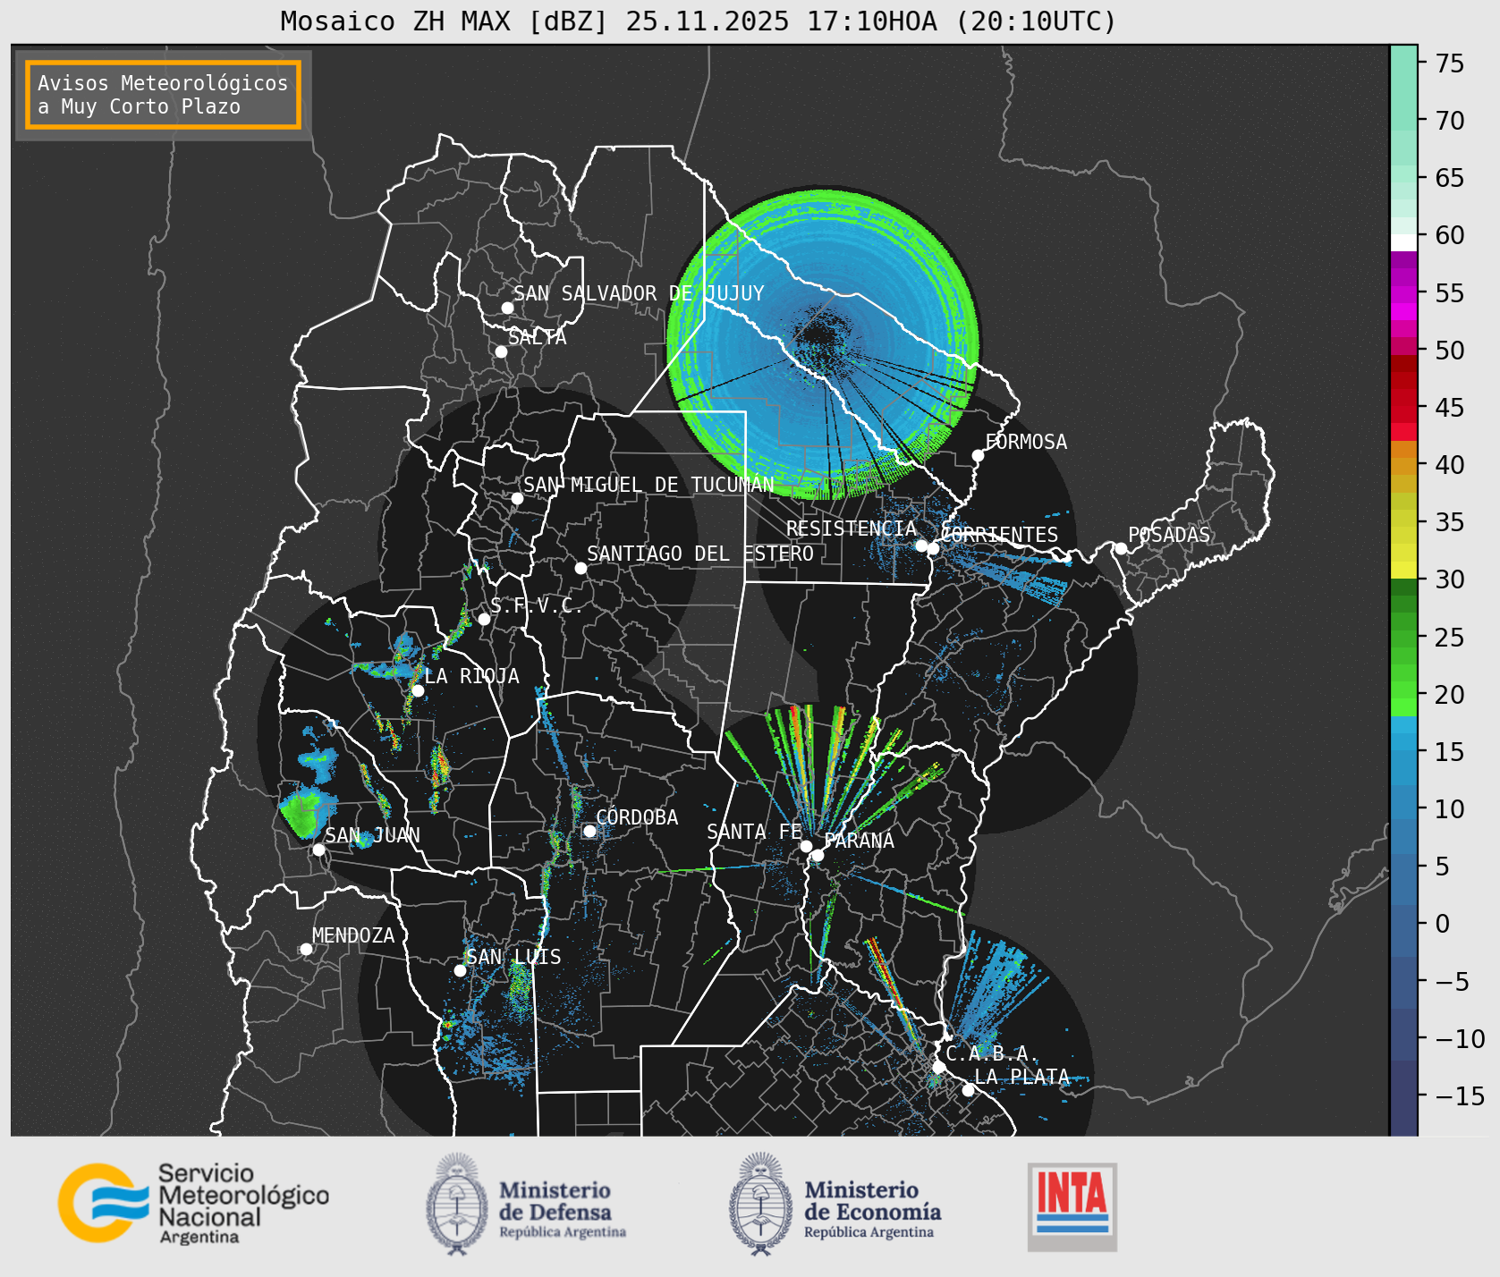This screenshot has height=1277, width=1500.
Task: Click the yellow 30 dBZ color band
Action: pos(1403,570)
